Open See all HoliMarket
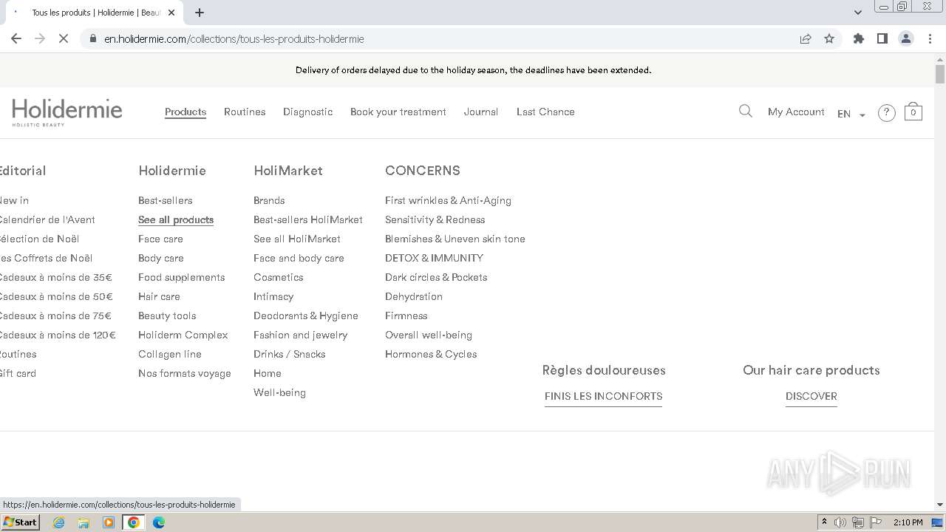The width and height of the screenshot is (946, 532). tap(297, 239)
